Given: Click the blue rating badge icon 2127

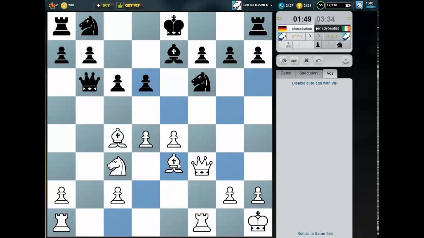Looking at the screenshot, I should pos(281,5).
